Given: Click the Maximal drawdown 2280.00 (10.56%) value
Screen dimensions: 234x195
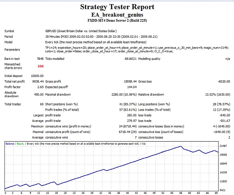Looking at the screenshot, I should coord(124,95).
